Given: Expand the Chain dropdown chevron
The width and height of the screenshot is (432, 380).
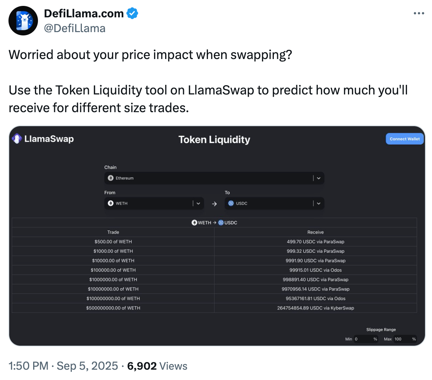Looking at the screenshot, I should click(x=318, y=178).
